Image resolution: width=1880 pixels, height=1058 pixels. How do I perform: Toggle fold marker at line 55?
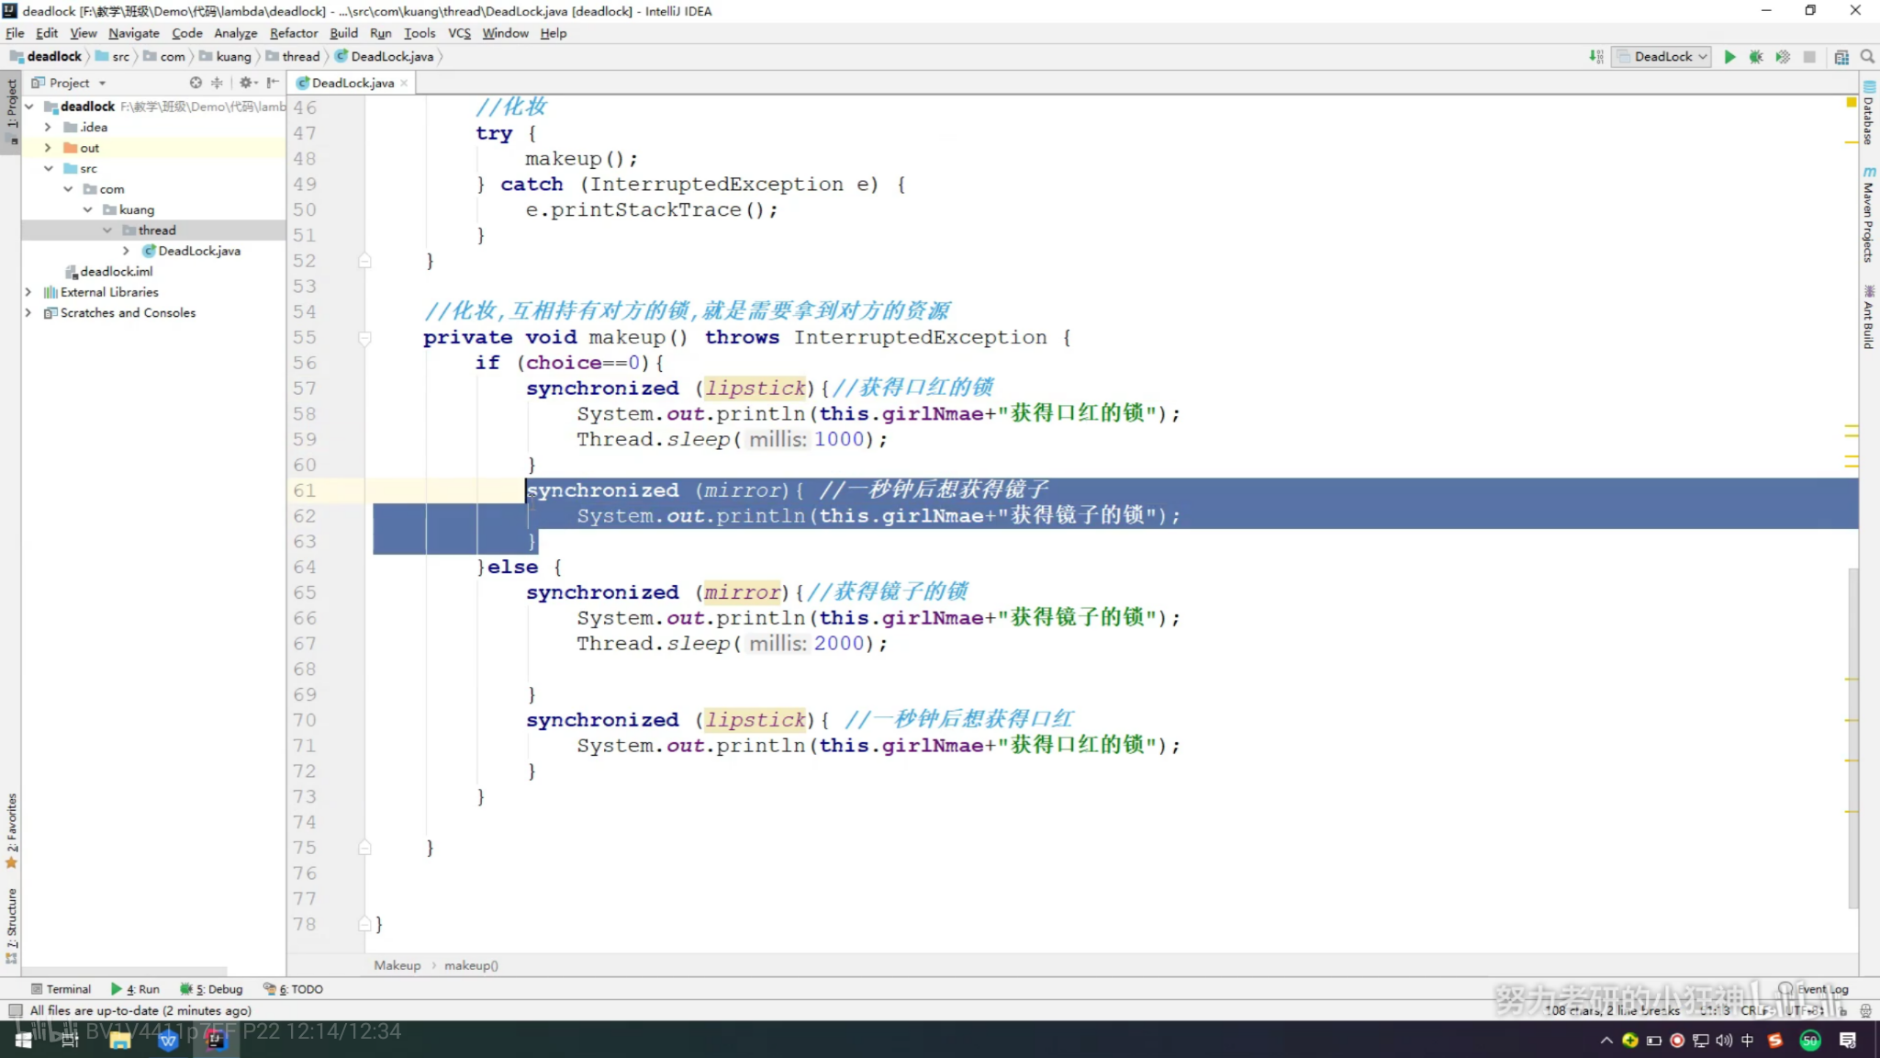coord(364,338)
